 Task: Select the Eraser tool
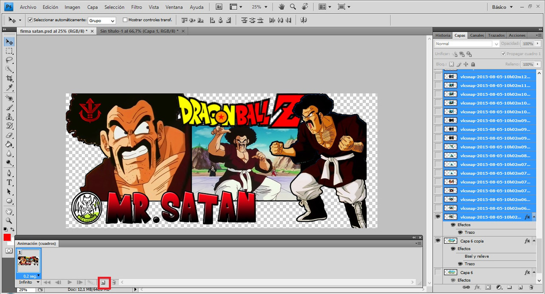(9, 135)
